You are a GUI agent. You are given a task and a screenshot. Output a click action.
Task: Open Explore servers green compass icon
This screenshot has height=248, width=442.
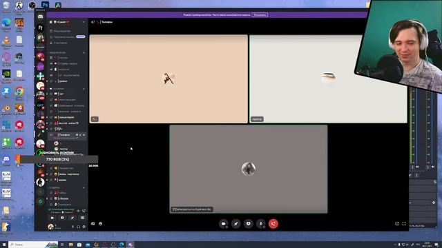click(x=40, y=202)
